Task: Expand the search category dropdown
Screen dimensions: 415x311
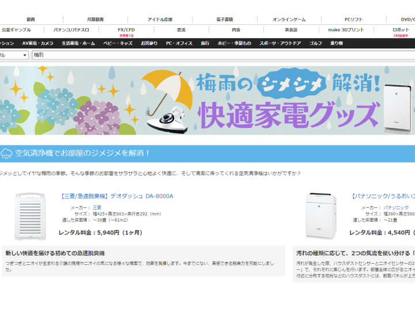Action: click(x=14, y=55)
